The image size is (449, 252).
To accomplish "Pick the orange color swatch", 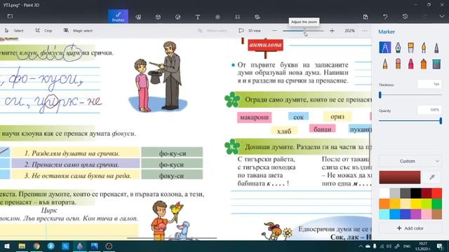I will click(384, 204).
